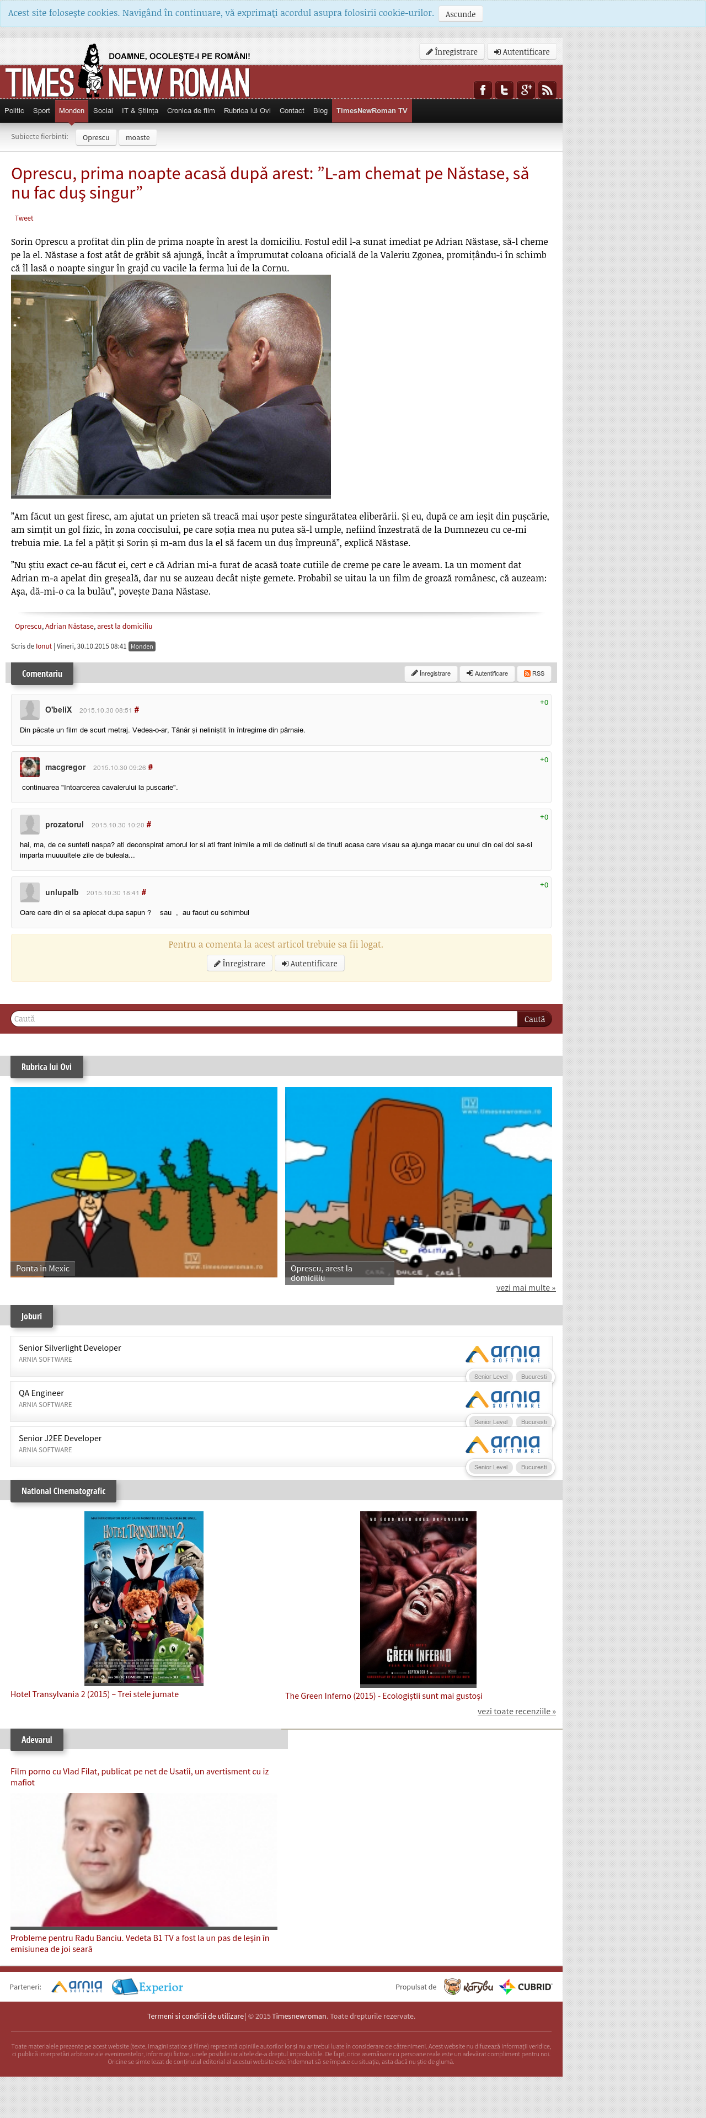
Task: Click unlupalb's avatar placeholder
Action: click(30, 892)
